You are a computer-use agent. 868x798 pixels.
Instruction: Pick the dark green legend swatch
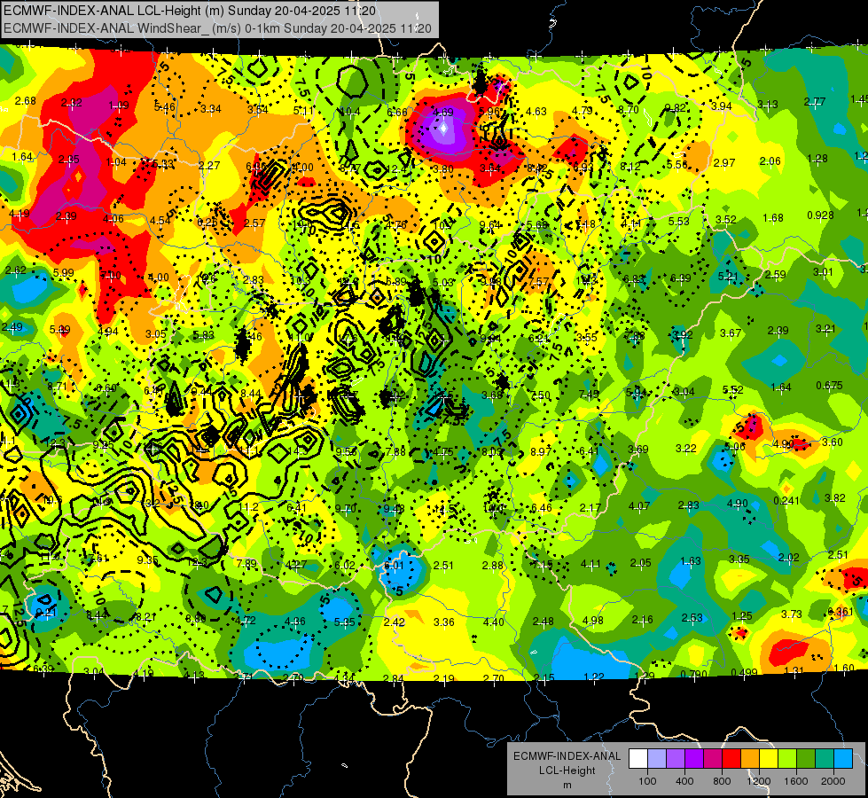tap(806, 759)
